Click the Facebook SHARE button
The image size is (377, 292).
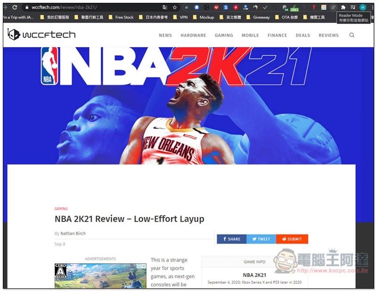coord(231,239)
